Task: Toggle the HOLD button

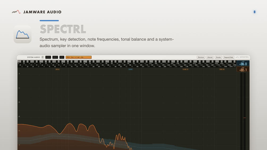Action: coord(55,57)
